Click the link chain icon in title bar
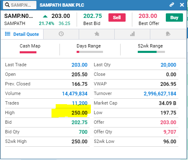Screen dimensions: 188x160 pos(172,5)
